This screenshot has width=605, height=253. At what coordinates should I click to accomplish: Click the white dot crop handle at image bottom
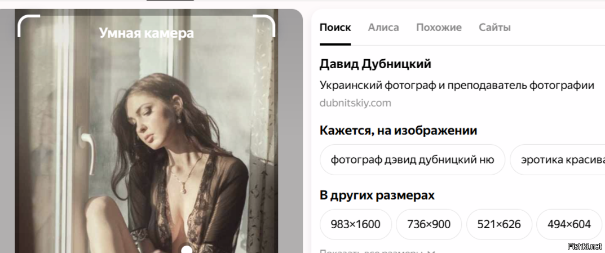(x=187, y=250)
